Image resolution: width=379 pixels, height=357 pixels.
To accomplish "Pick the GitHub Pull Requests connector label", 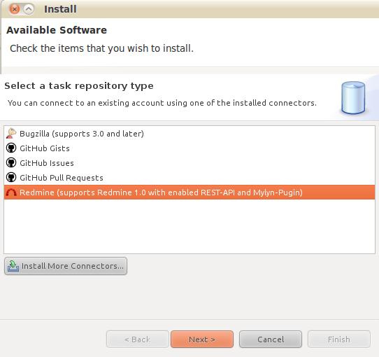I will 62,178.
